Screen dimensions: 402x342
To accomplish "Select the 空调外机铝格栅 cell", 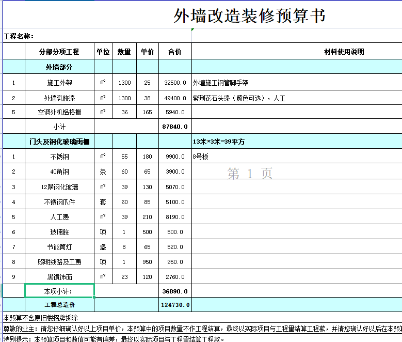I will tap(59, 112).
